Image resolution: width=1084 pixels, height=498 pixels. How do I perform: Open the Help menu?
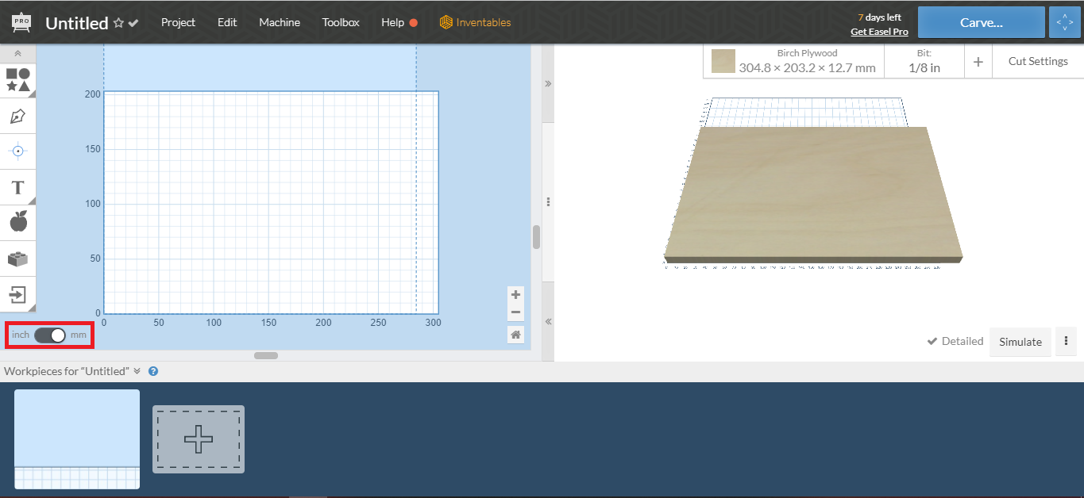(392, 22)
